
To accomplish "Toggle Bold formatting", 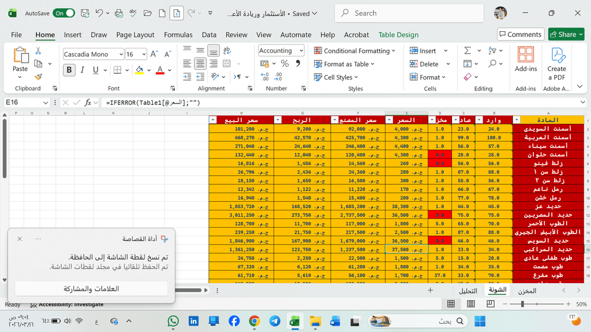I will point(69,70).
